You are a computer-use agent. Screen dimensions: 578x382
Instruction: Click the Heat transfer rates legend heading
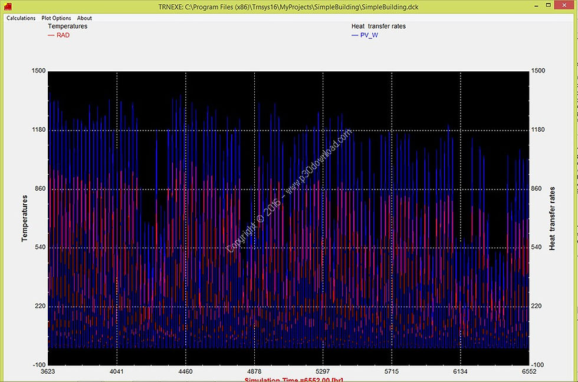[379, 26]
